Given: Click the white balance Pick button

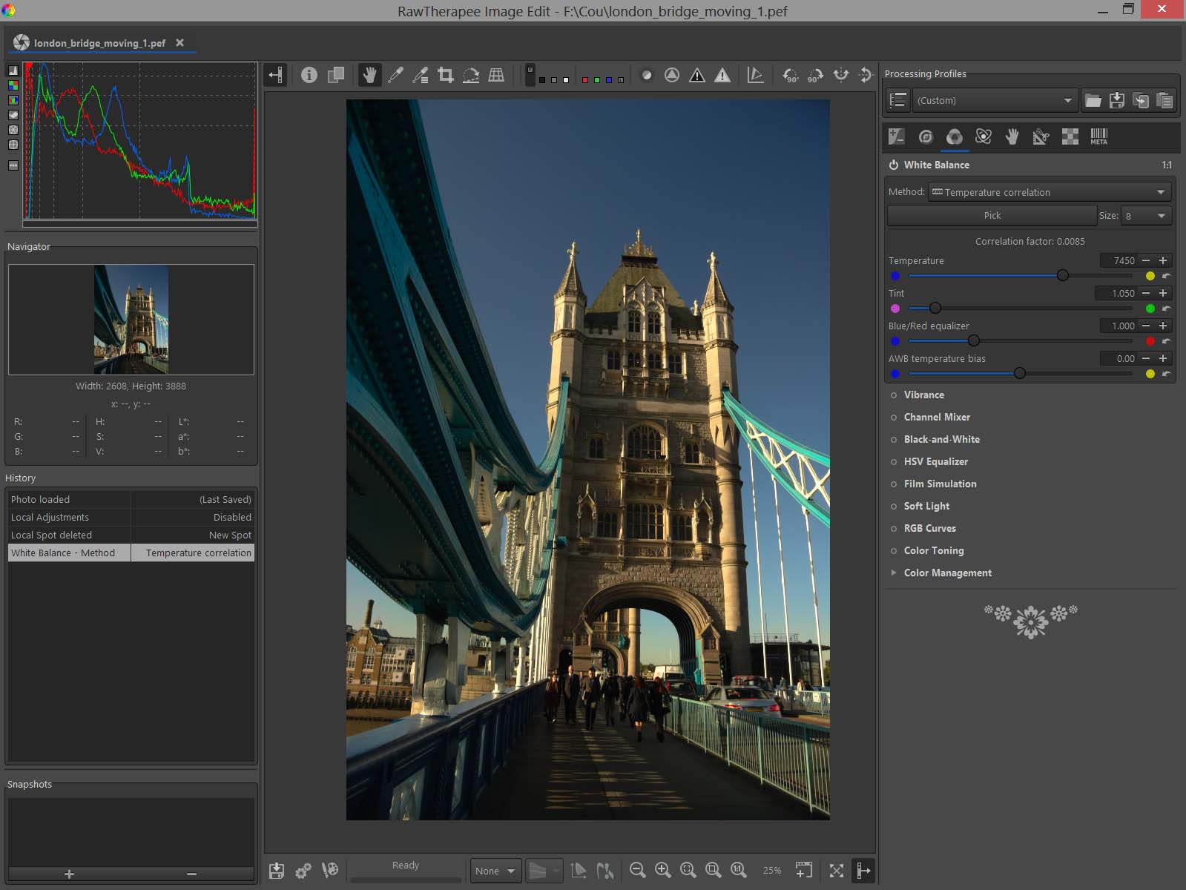Looking at the screenshot, I should click(x=992, y=215).
